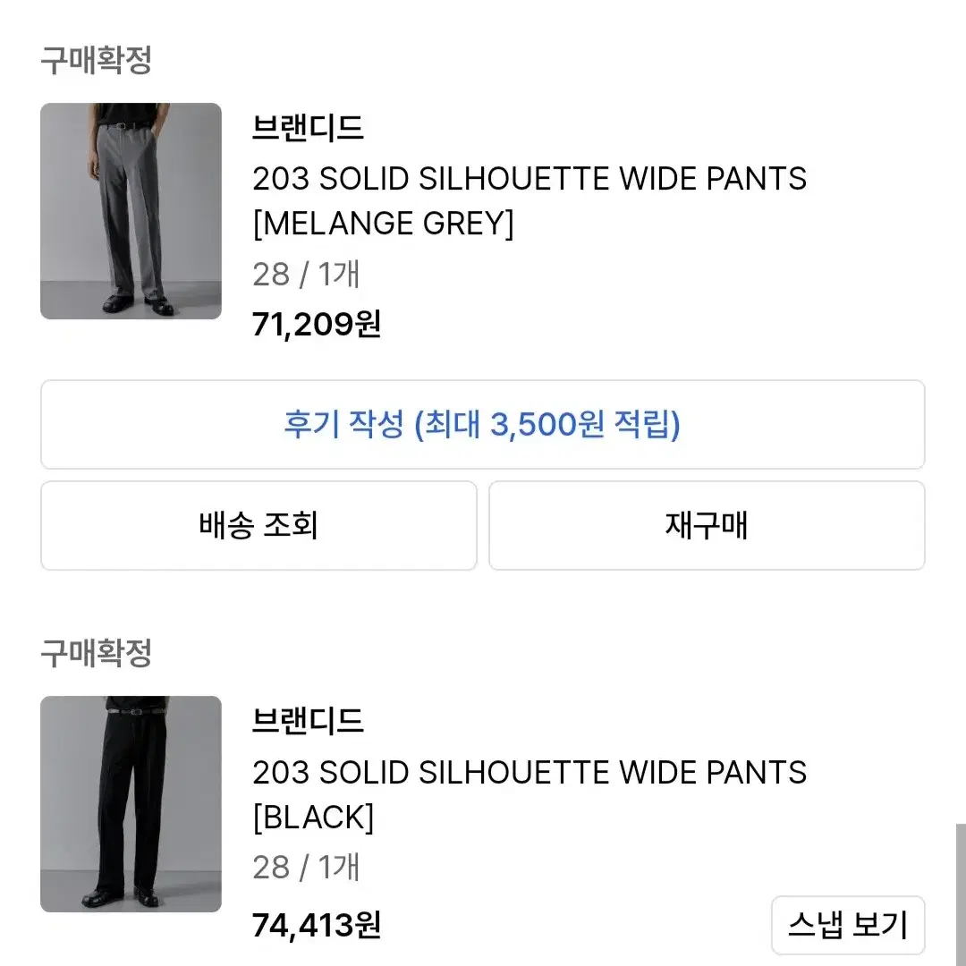Tap 브랜디드 brand name on second order
The image size is (966, 966).
pyautogui.click(x=308, y=721)
